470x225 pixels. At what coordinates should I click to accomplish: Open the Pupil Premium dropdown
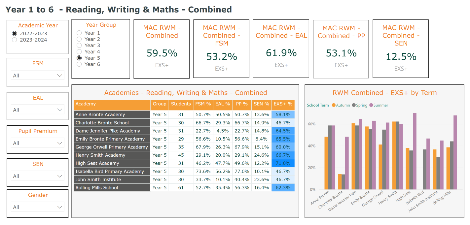point(37,143)
